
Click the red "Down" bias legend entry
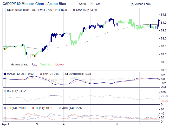pos(60,64)
